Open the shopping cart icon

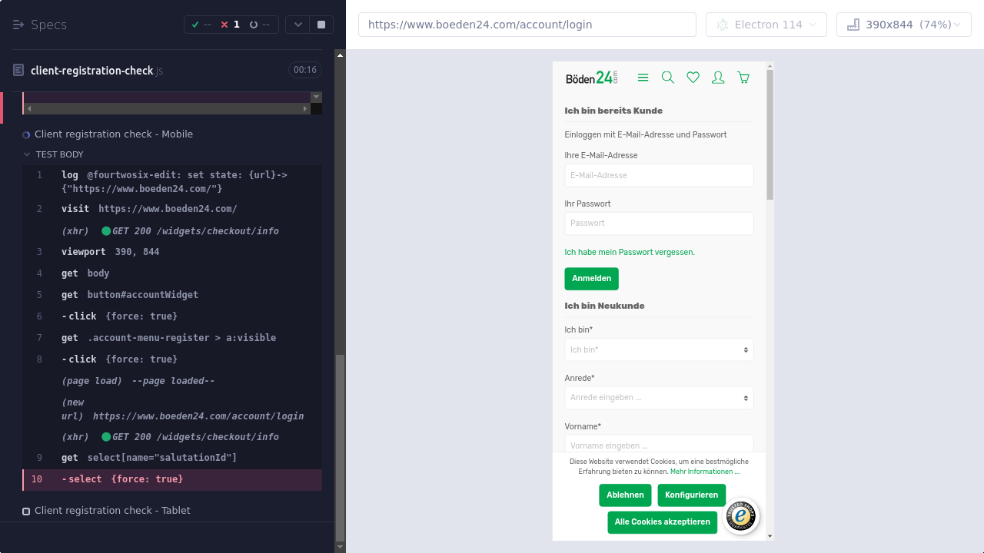[743, 78]
